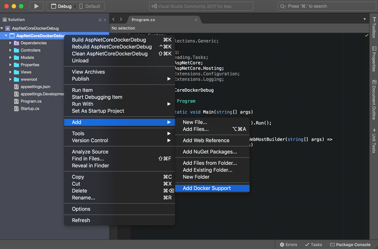Open the Package Console
This screenshot has height=249, width=378.
350,244
